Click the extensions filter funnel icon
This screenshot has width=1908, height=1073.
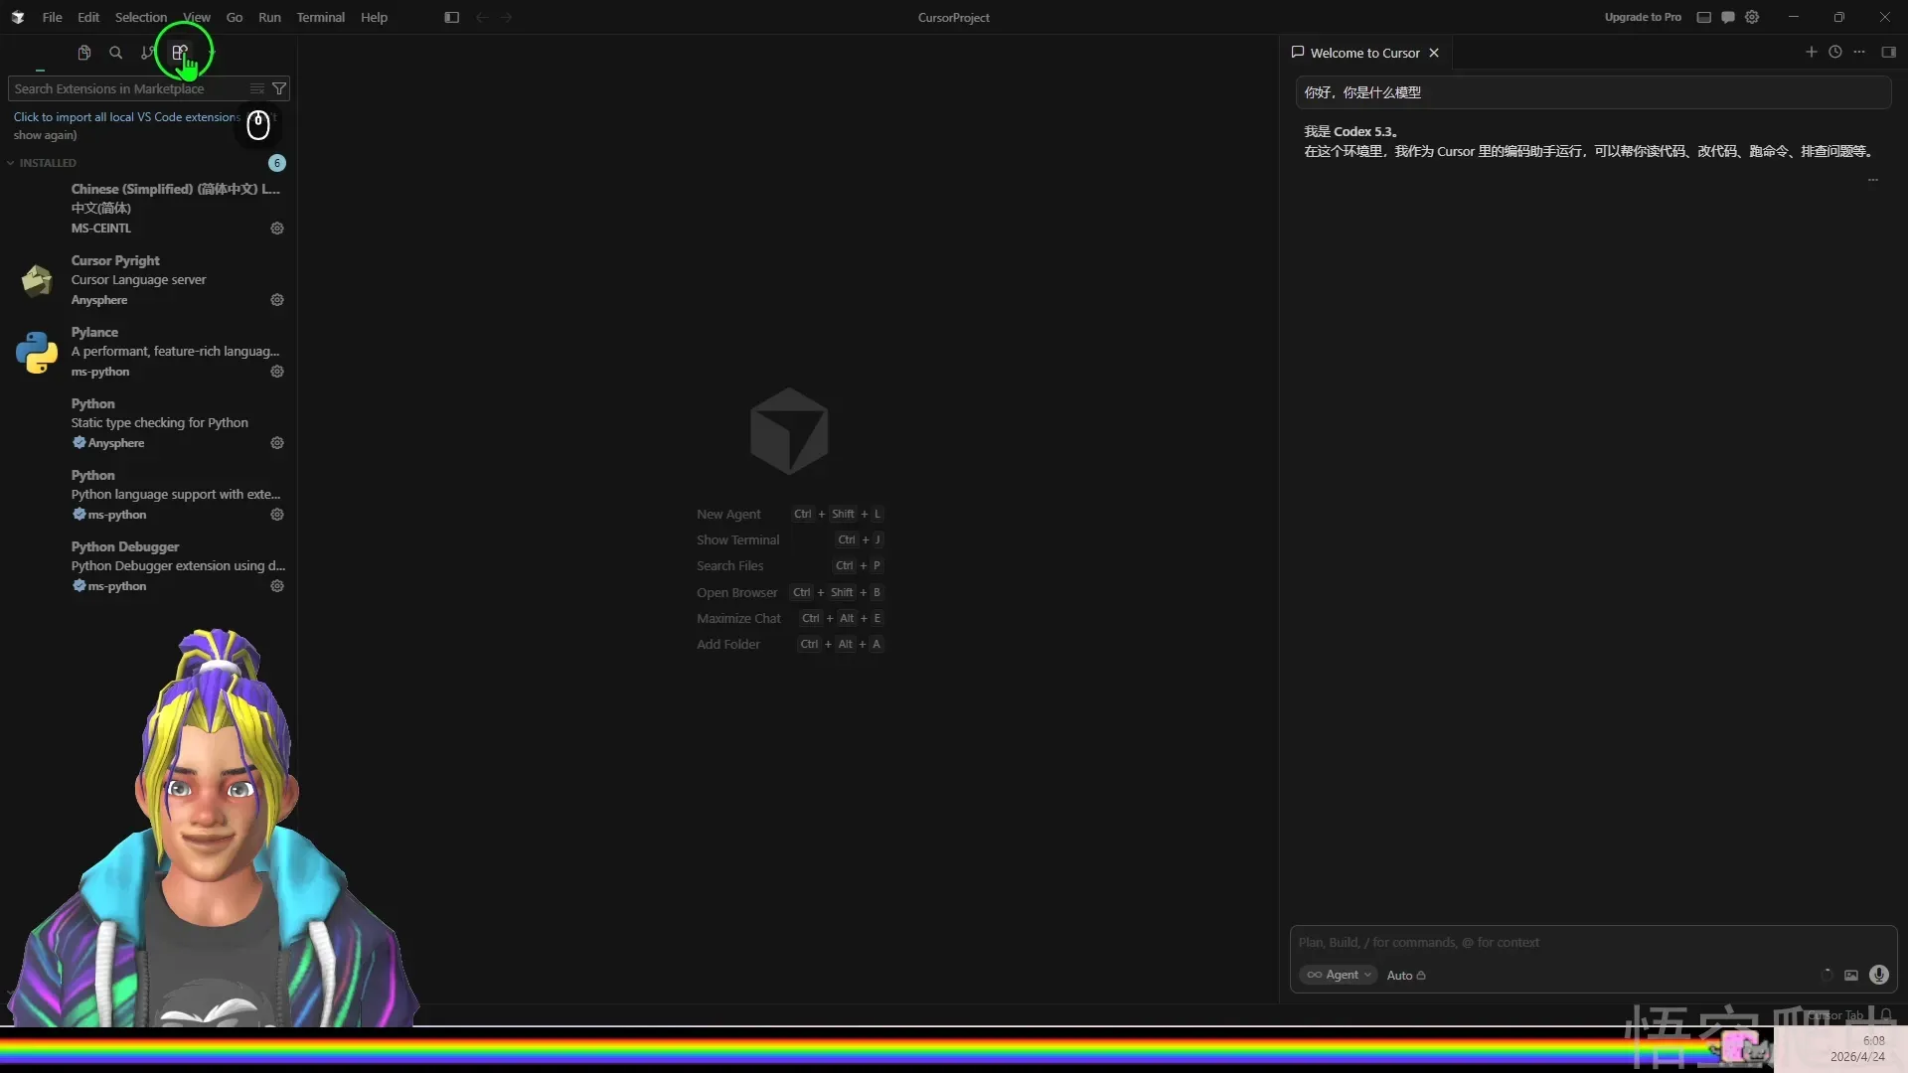click(x=279, y=88)
